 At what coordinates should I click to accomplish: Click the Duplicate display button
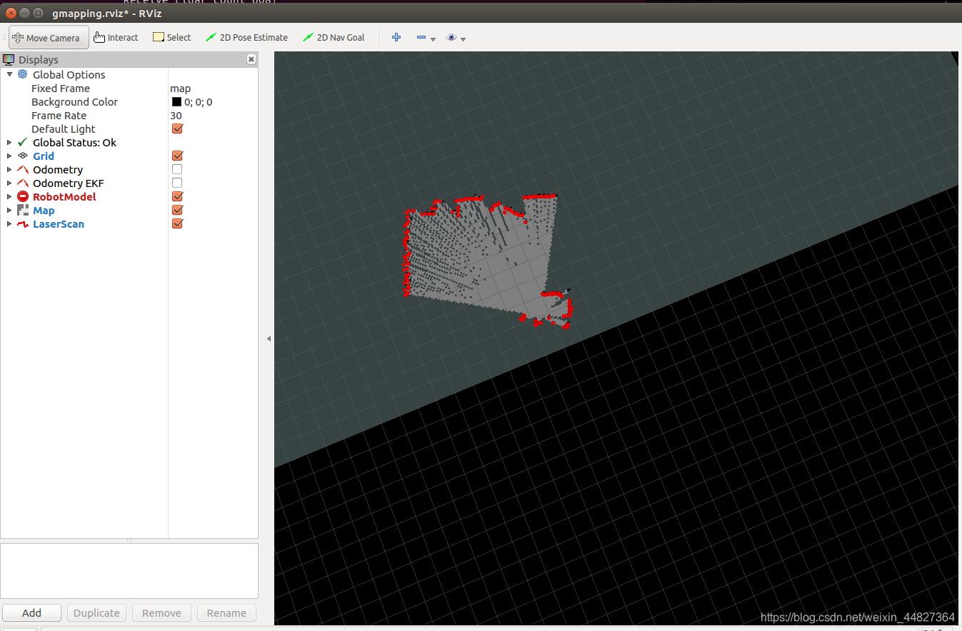coord(96,613)
